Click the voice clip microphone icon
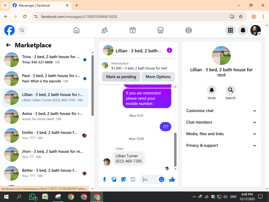Screen dimensions: 269x202 point(105,179)
